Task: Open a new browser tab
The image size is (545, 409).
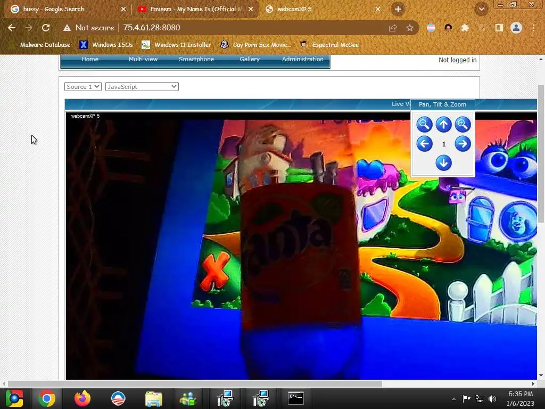Action: tap(398, 9)
